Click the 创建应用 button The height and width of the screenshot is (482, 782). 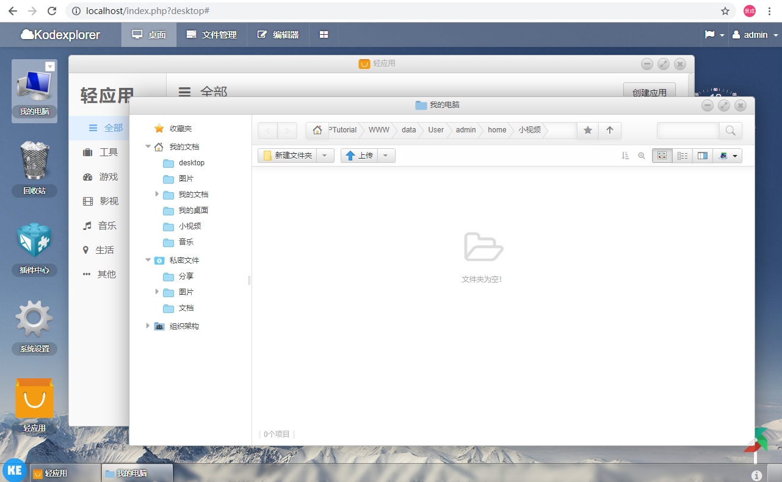pyautogui.click(x=650, y=93)
